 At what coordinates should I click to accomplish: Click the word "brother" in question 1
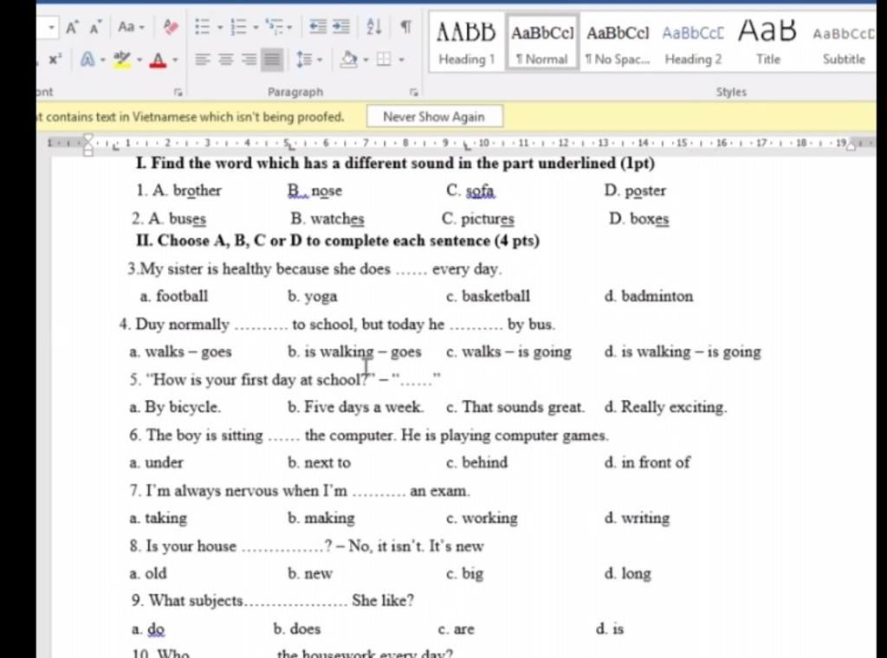click(197, 190)
